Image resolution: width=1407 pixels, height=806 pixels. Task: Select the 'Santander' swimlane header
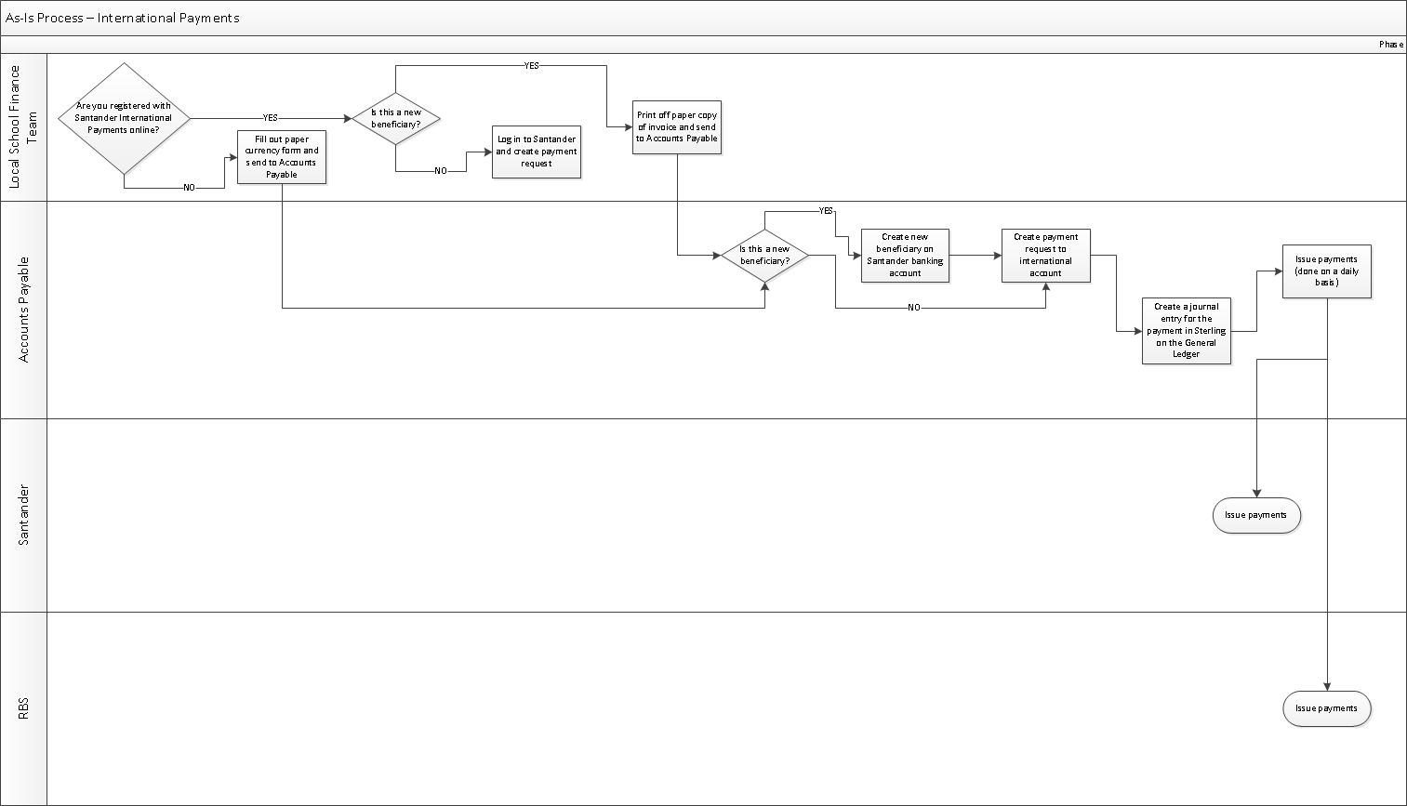pyautogui.click(x=23, y=514)
